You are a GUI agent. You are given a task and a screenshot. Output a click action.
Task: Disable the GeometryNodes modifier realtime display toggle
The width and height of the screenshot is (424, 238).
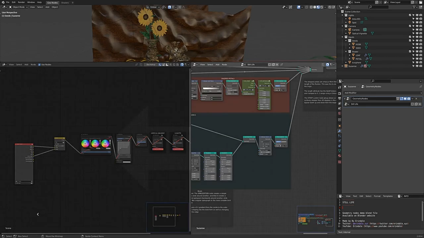click(405, 99)
